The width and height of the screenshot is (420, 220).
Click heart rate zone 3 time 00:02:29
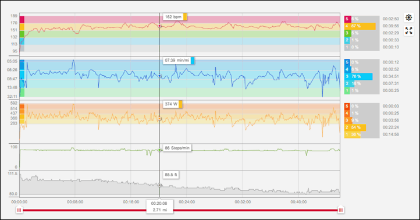pyautogui.click(x=390, y=33)
